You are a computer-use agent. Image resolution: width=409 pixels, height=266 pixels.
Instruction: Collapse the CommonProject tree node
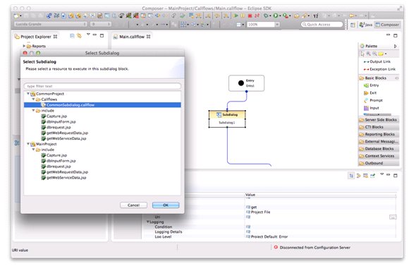pos(28,93)
